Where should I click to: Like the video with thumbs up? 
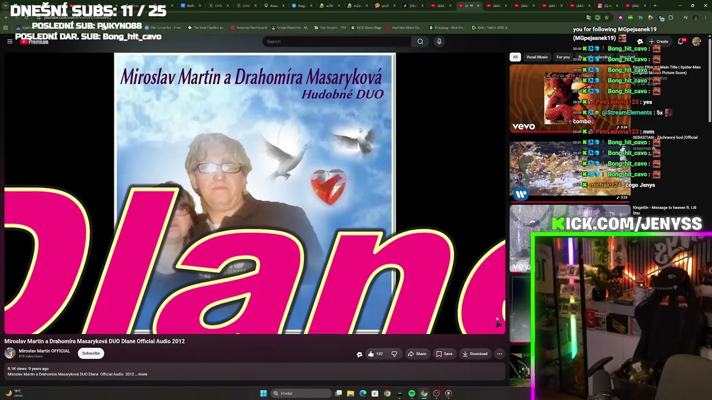(x=375, y=354)
